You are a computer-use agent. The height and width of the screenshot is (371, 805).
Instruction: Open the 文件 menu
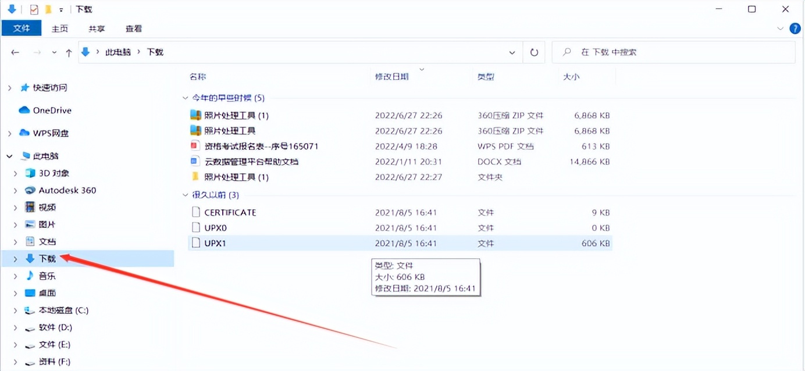21,28
